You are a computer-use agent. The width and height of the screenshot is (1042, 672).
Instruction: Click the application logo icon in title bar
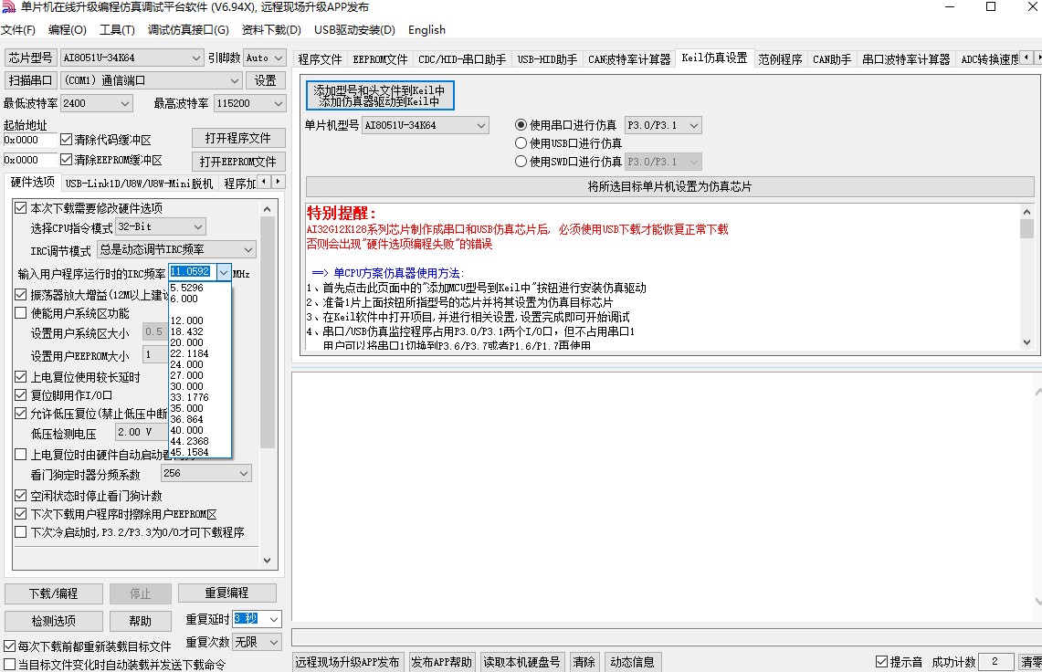[8, 7]
